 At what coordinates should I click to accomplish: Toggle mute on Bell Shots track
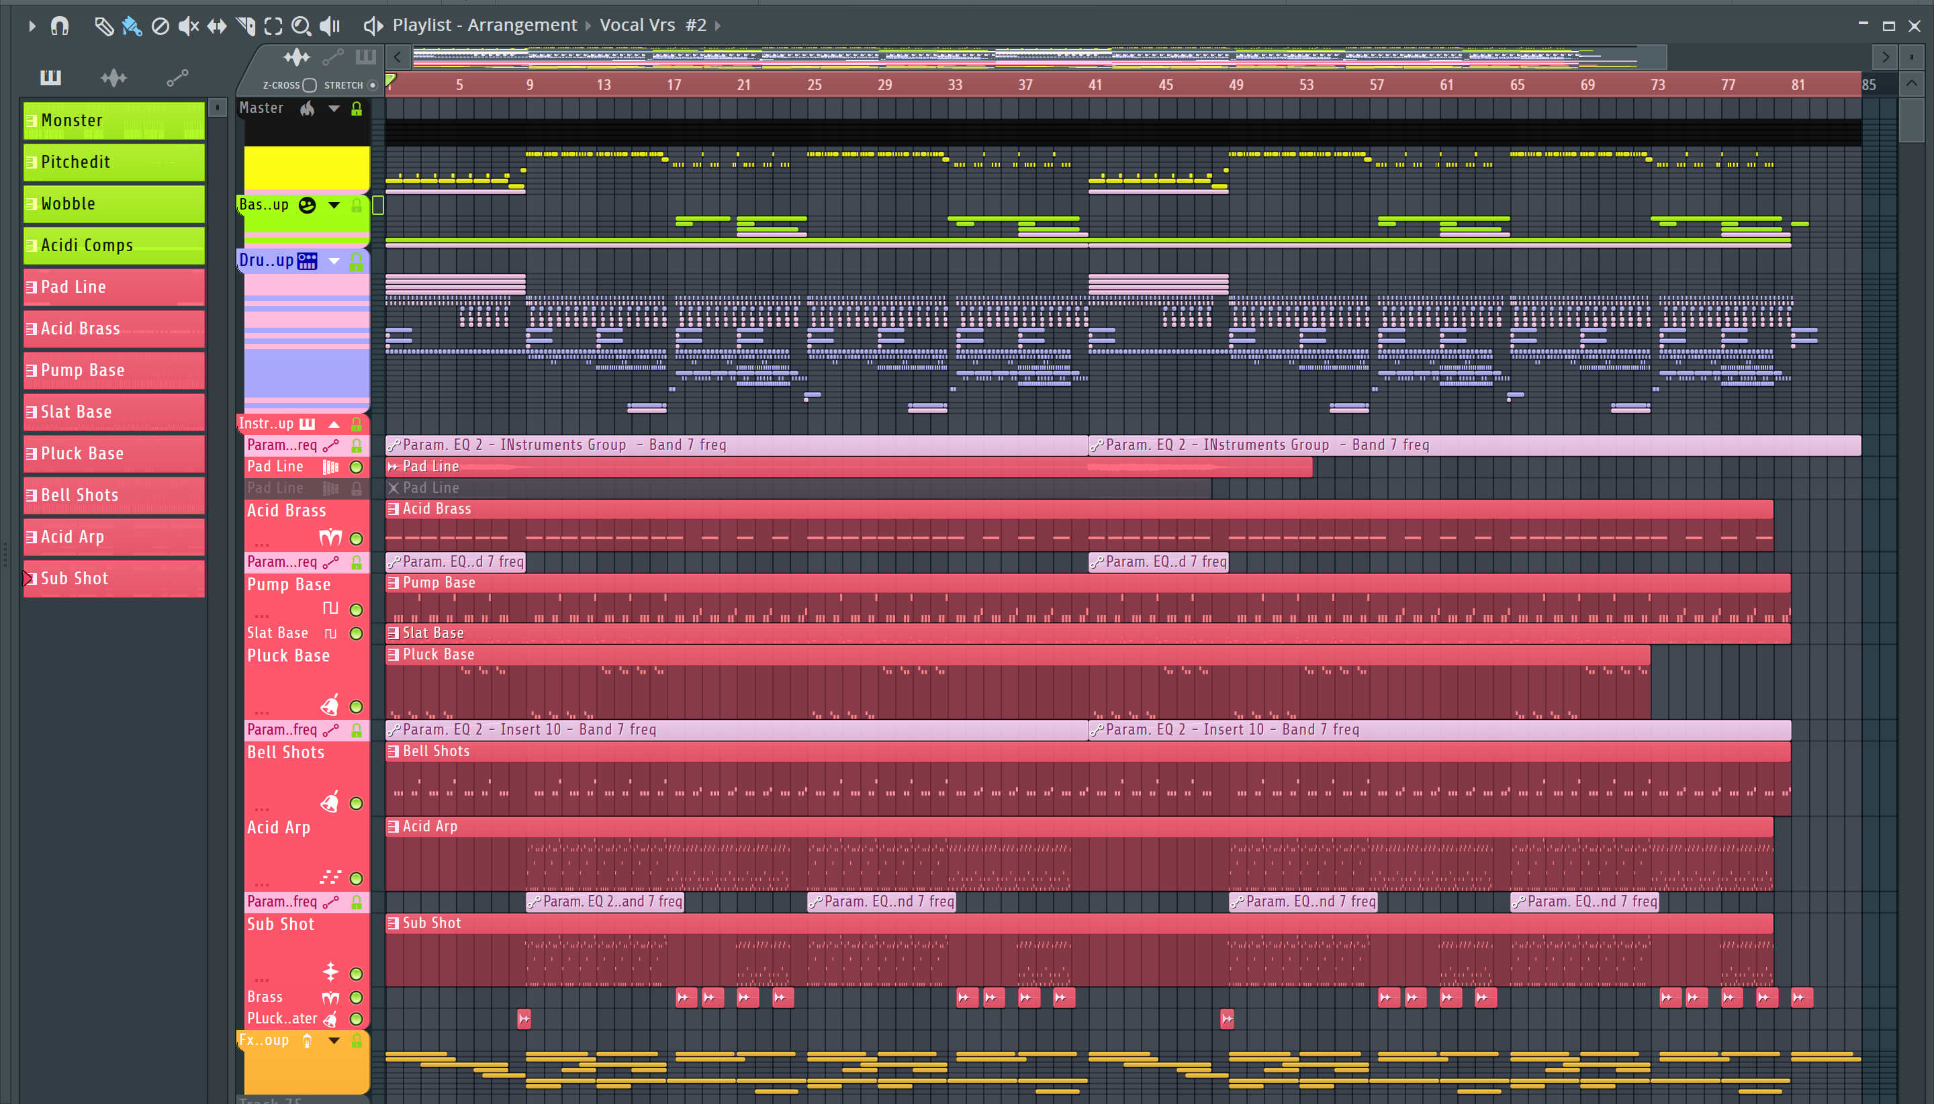(x=355, y=803)
